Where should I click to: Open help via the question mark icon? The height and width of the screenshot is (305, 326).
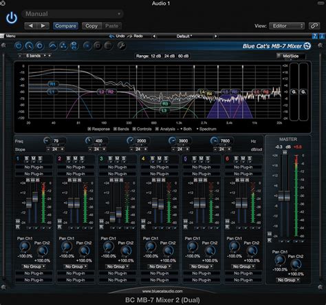coord(315,36)
